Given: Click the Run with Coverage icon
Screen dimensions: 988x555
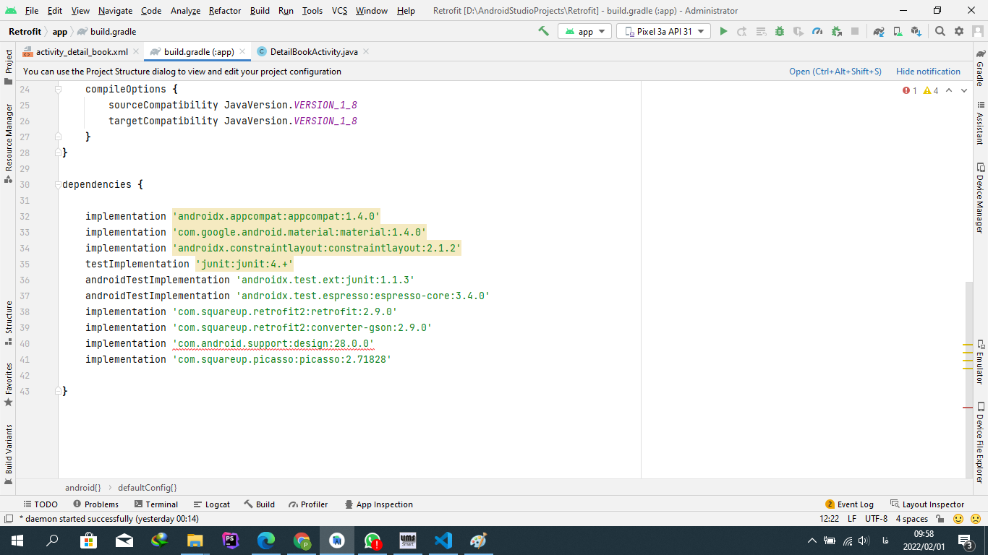Looking at the screenshot, I should click(799, 31).
